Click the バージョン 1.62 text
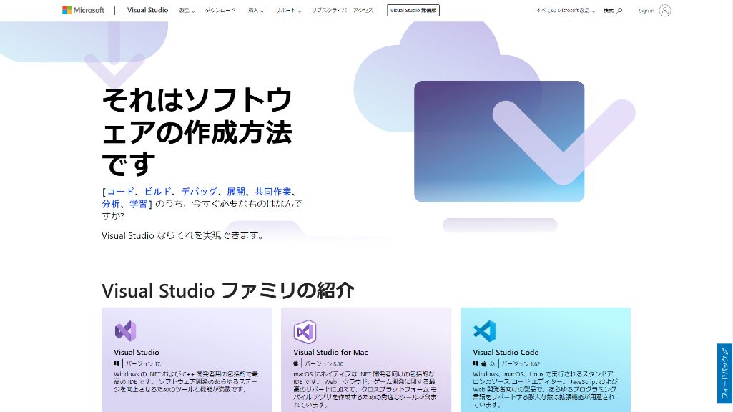 tap(521, 364)
